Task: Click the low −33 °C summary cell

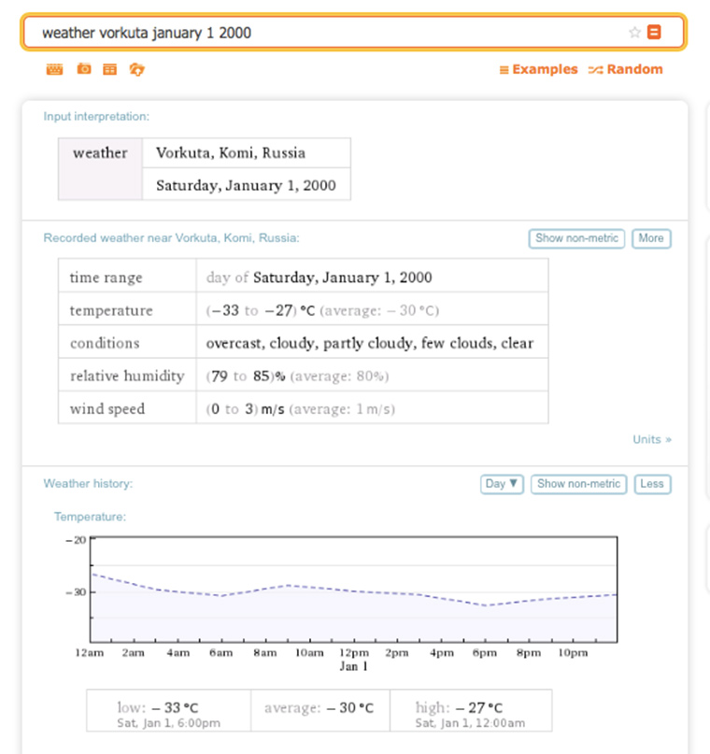Action: point(169,711)
